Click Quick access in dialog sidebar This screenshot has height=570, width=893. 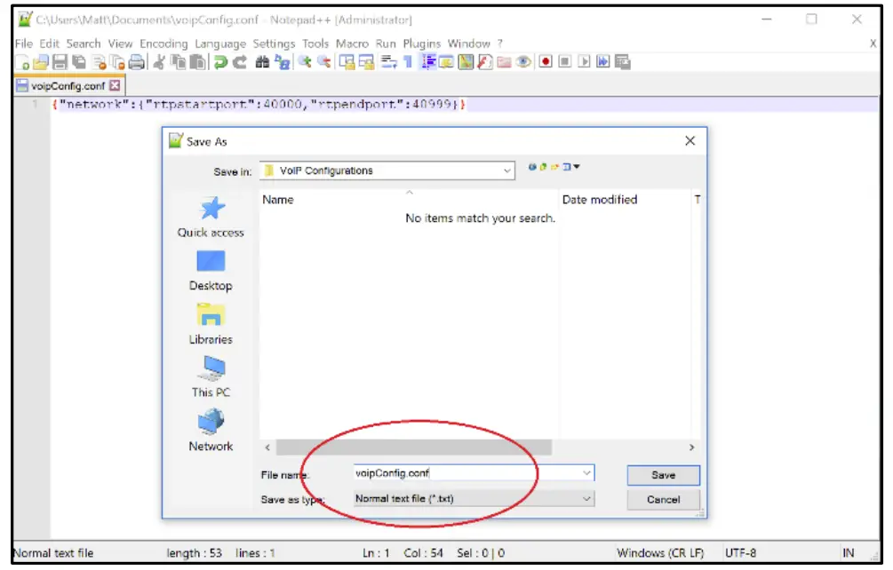click(211, 218)
